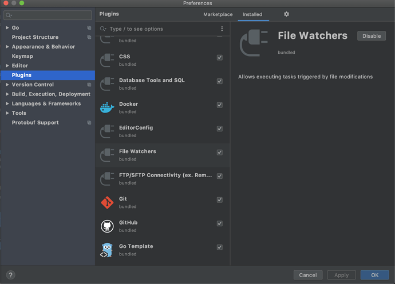Uncheck the Git plugin checkbox
This screenshot has height=284, width=395.
click(220, 200)
